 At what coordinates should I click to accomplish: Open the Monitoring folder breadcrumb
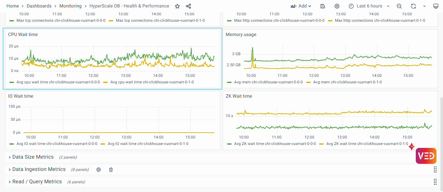[70, 6]
